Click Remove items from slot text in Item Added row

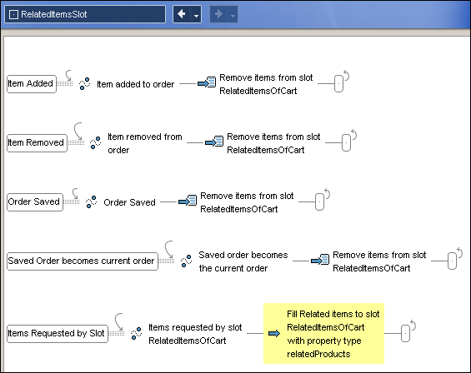coord(266,84)
